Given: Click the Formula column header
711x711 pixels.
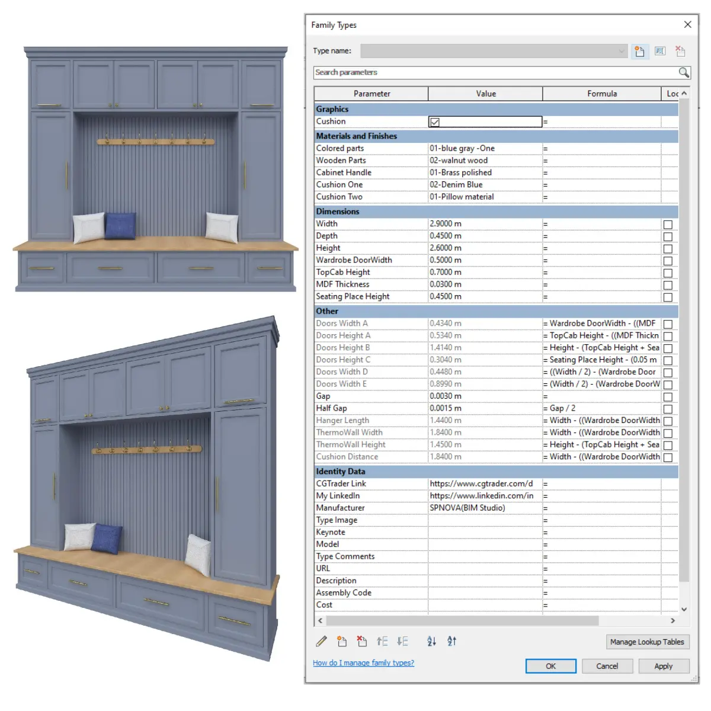Looking at the screenshot, I should click(x=602, y=94).
